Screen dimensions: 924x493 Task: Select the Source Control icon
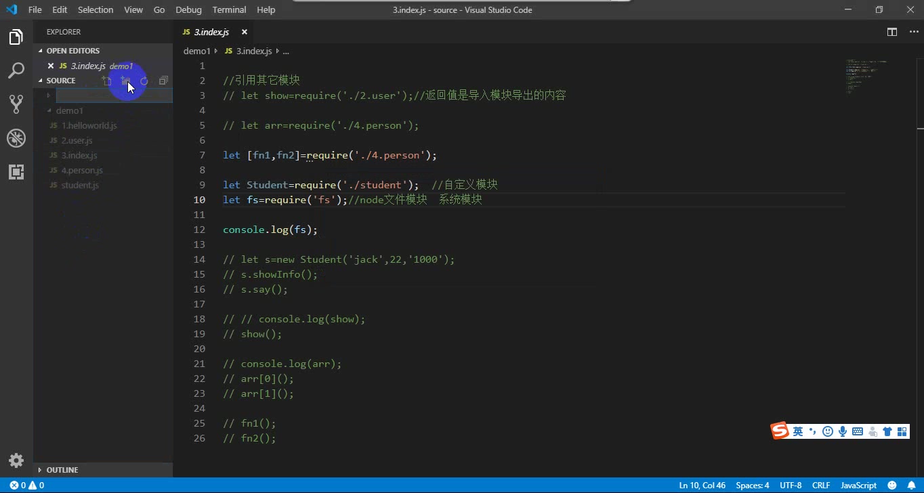tap(16, 104)
